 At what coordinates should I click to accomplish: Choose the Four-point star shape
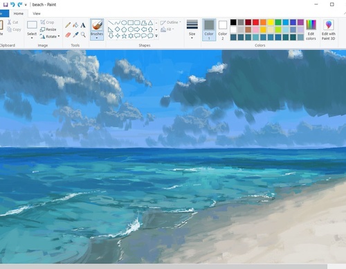tap(118, 36)
